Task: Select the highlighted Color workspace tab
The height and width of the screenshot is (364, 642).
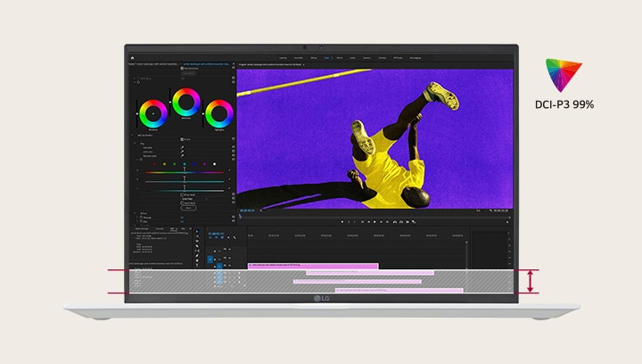Action: click(x=326, y=58)
